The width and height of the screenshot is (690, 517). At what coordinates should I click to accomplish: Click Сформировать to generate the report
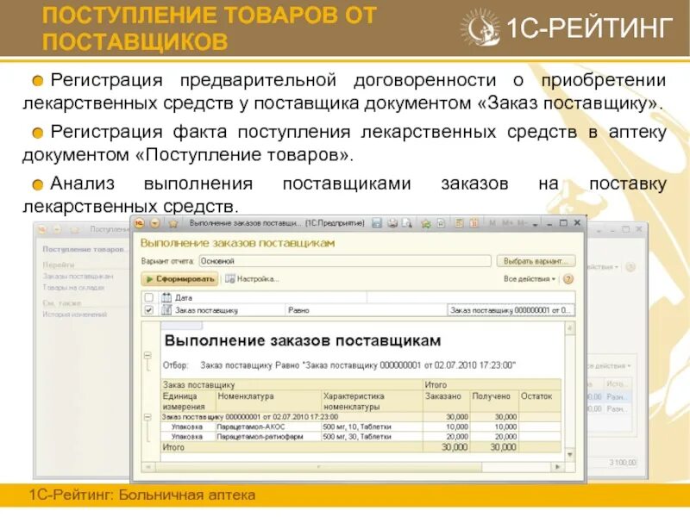coord(180,278)
